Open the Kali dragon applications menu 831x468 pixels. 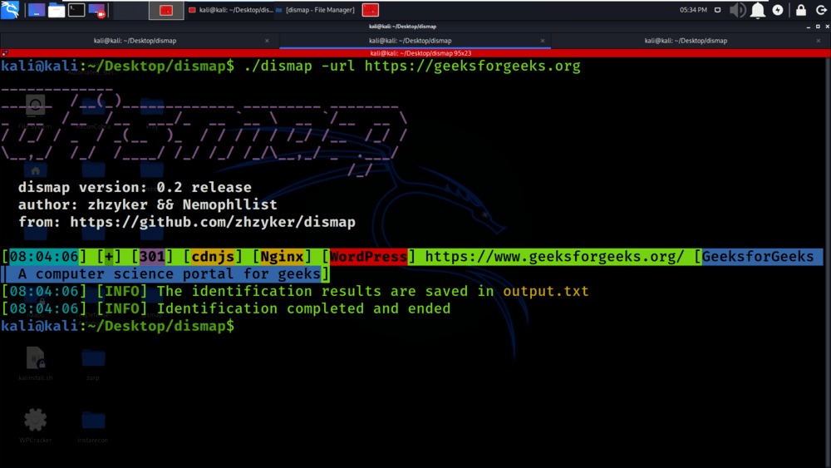(x=9, y=9)
